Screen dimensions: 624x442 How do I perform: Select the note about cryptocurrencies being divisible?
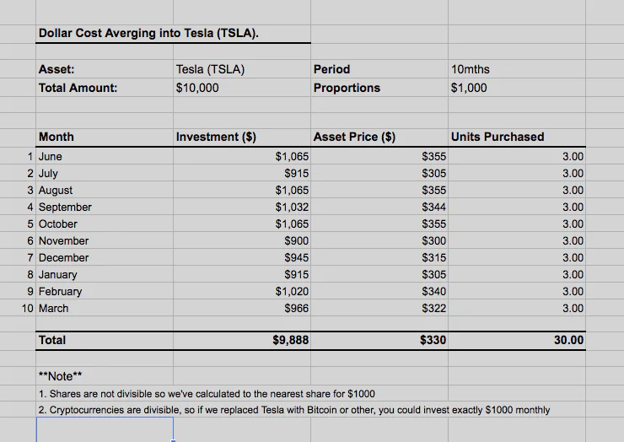click(x=294, y=410)
